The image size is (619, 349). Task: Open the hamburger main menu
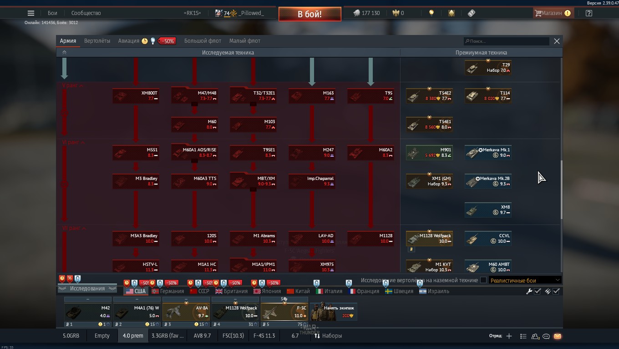(31, 13)
